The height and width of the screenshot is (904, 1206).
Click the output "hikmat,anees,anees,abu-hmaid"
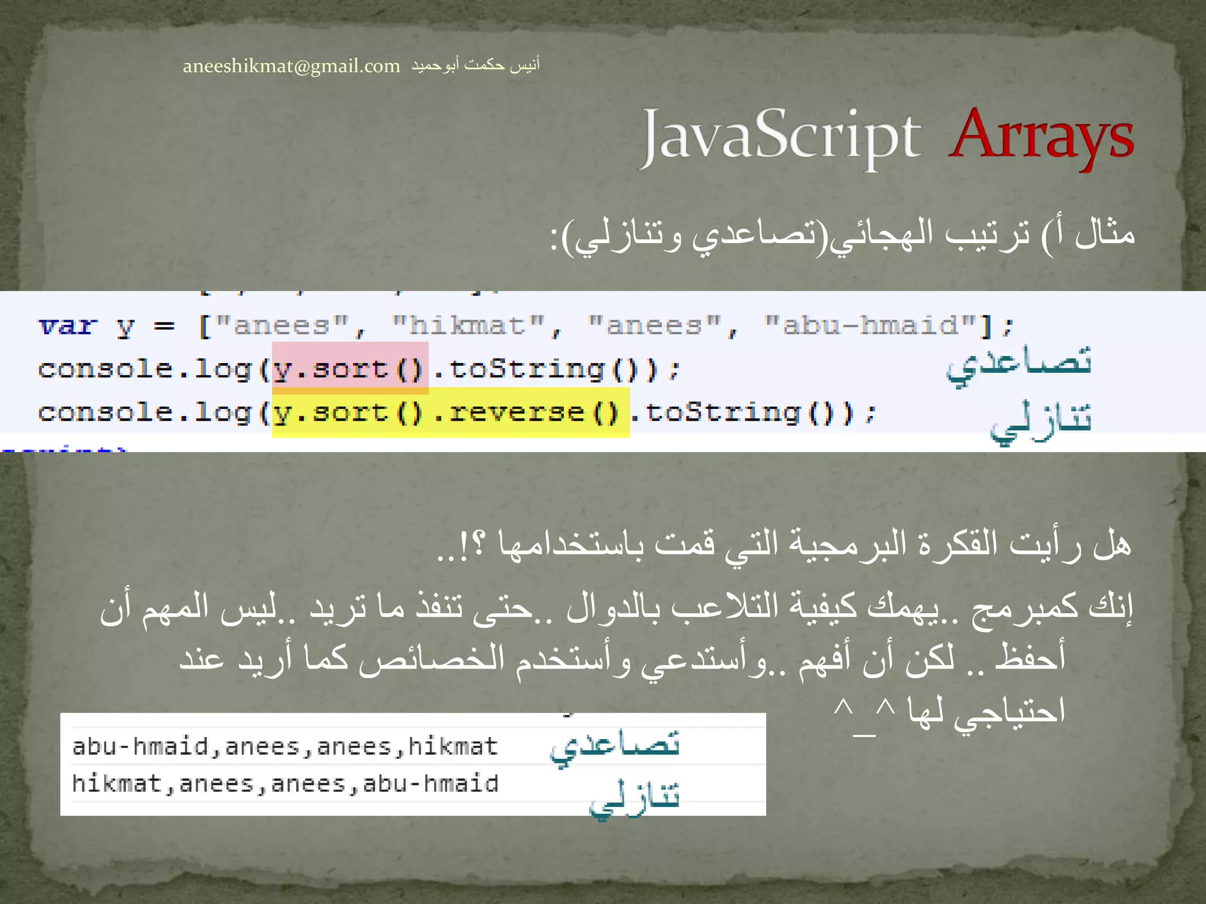click(285, 784)
